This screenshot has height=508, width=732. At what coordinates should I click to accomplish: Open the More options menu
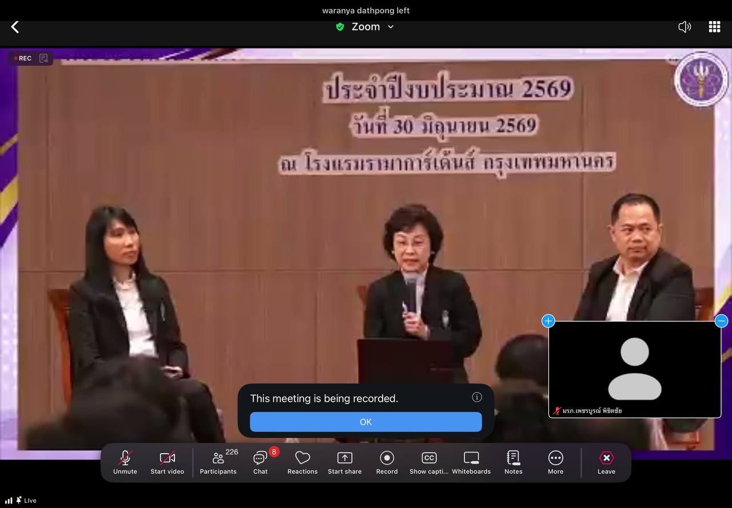click(556, 463)
